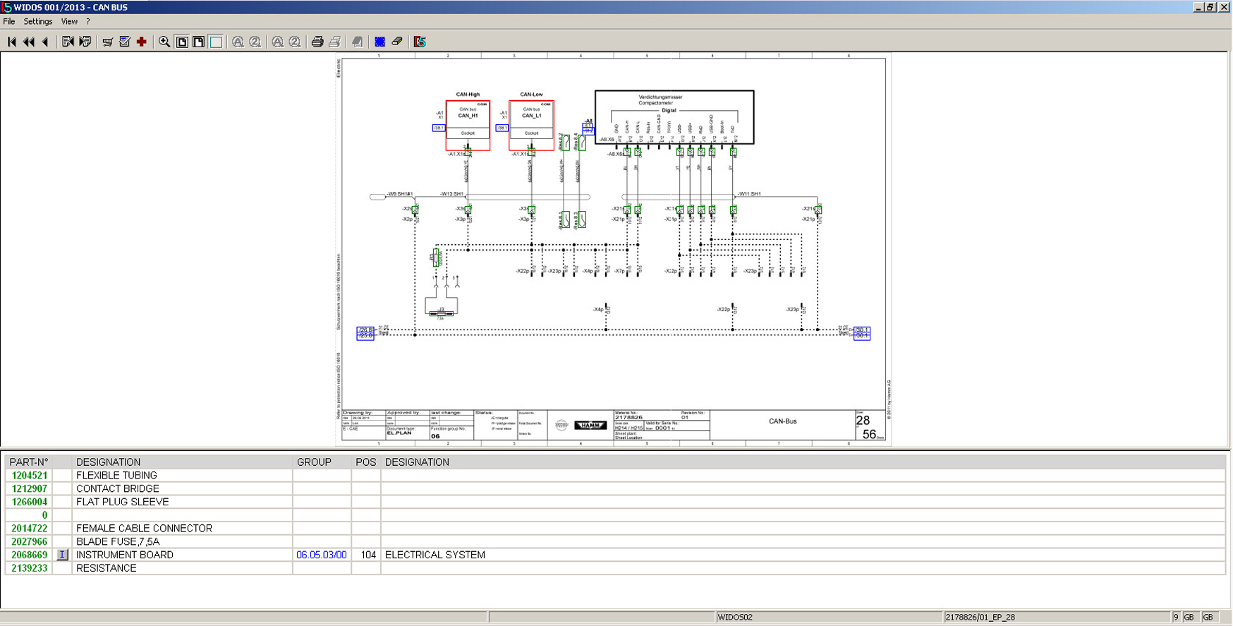Click the info button beside part 2068669

point(62,555)
